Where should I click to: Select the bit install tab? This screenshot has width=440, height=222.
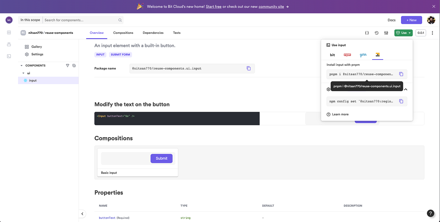pyautogui.click(x=333, y=55)
